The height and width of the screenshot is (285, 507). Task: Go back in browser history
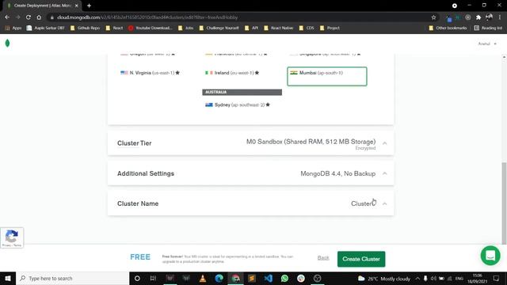(x=7, y=17)
